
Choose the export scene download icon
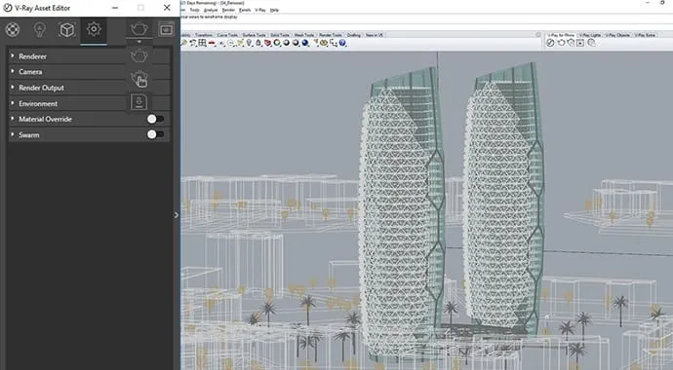pyautogui.click(x=139, y=102)
